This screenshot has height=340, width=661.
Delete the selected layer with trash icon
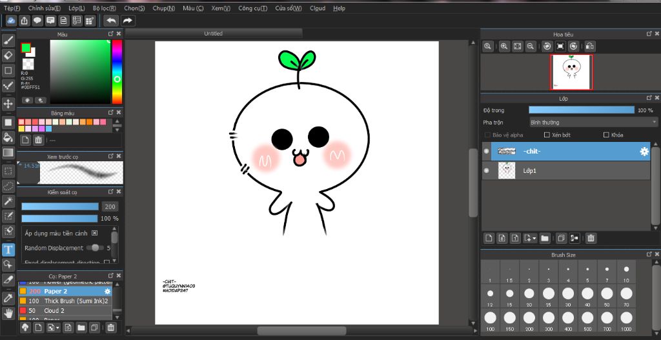click(591, 238)
